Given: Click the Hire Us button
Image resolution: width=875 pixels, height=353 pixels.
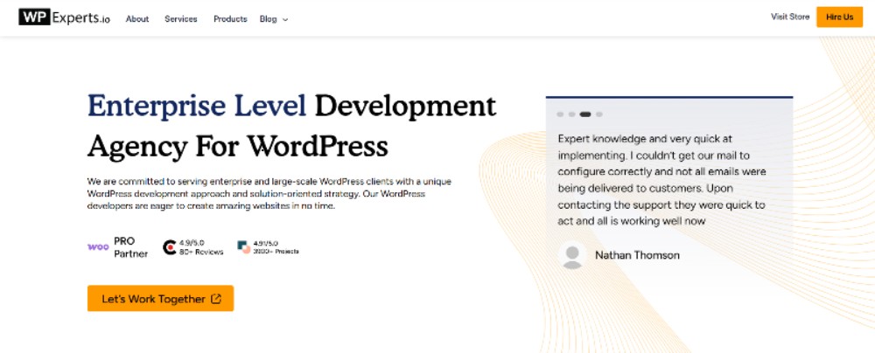Looking at the screenshot, I should pos(839,17).
